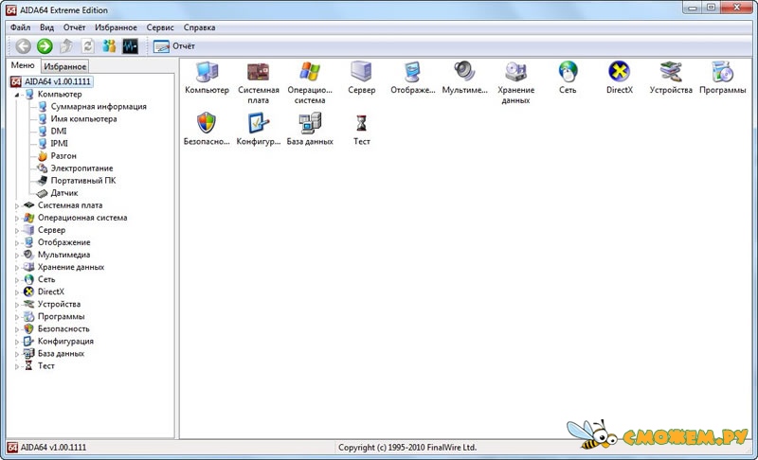Collapse the Компьютер tree node
Screen dimensions: 758x460
(x=16, y=95)
